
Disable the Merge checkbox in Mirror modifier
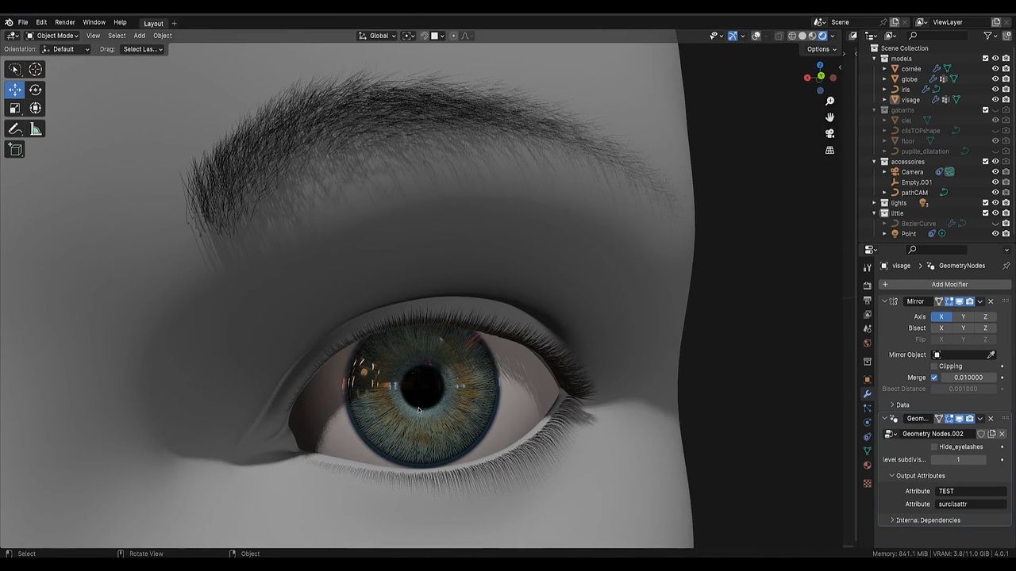click(x=934, y=377)
